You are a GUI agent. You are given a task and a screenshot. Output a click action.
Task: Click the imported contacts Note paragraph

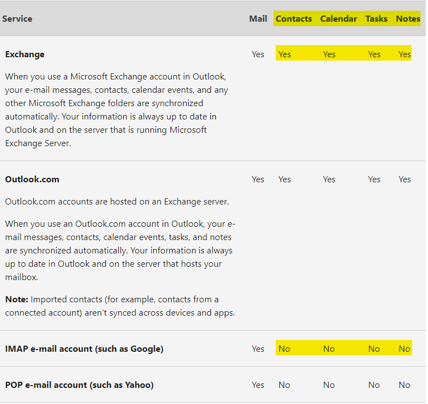[x=120, y=306]
